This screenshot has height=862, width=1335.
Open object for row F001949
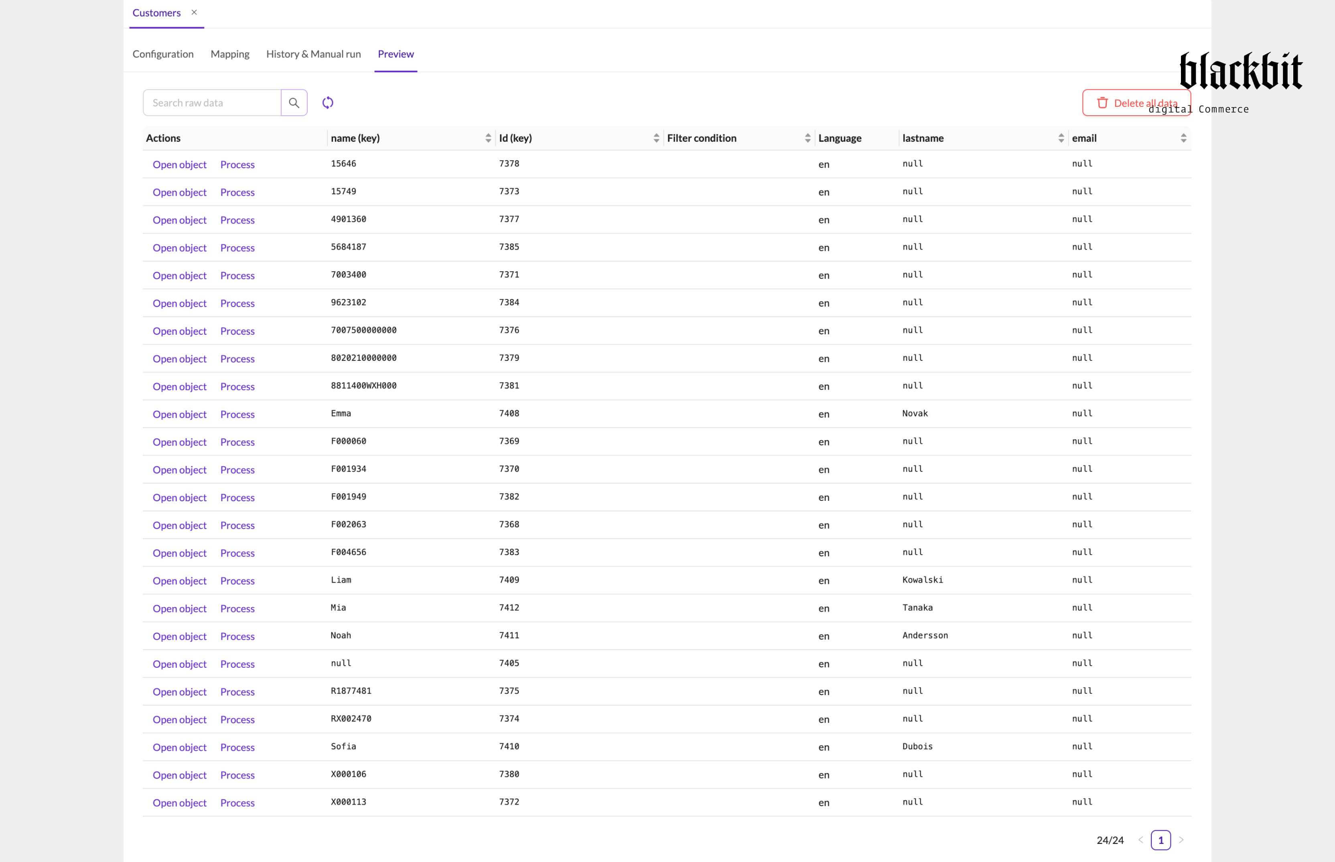pyautogui.click(x=180, y=498)
